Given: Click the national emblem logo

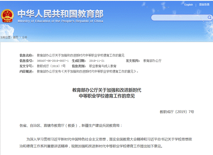Looking at the screenshot, I should coord(7,16).
